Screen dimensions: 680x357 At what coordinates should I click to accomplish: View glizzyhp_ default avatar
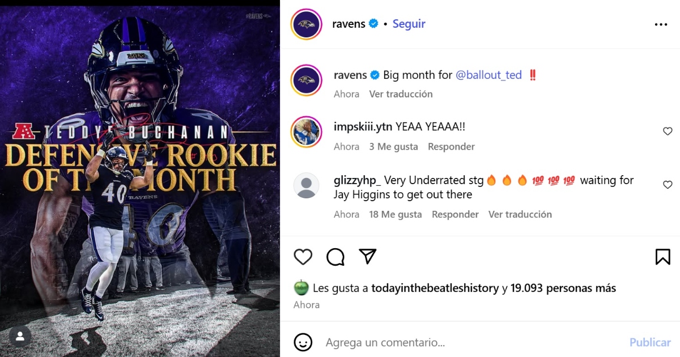(307, 185)
